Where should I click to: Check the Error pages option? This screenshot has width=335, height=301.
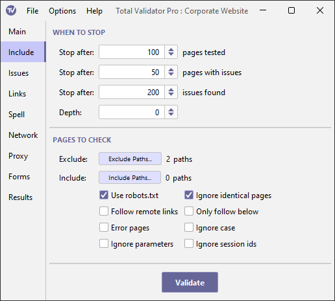104,227
